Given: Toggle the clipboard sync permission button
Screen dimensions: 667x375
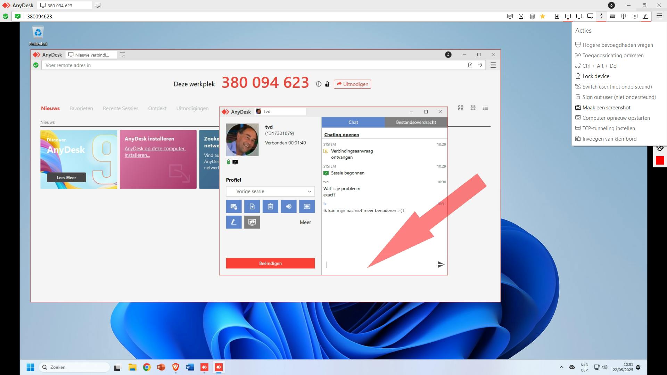Looking at the screenshot, I should point(270,207).
